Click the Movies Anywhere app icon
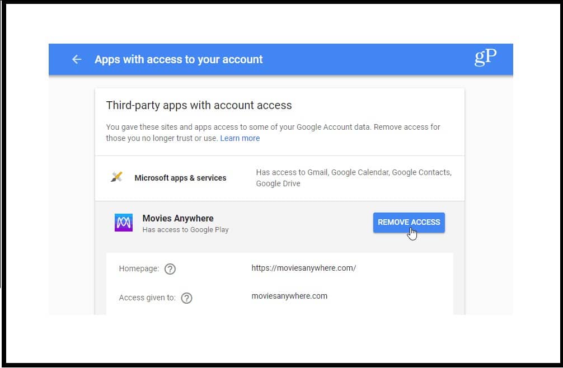563x368 pixels. click(x=124, y=223)
